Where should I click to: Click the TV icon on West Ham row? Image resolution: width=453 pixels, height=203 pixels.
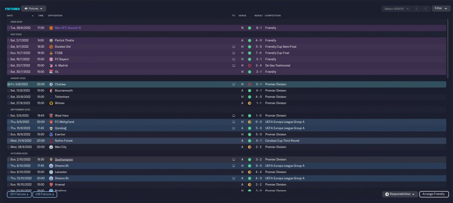click(x=234, y=116)
